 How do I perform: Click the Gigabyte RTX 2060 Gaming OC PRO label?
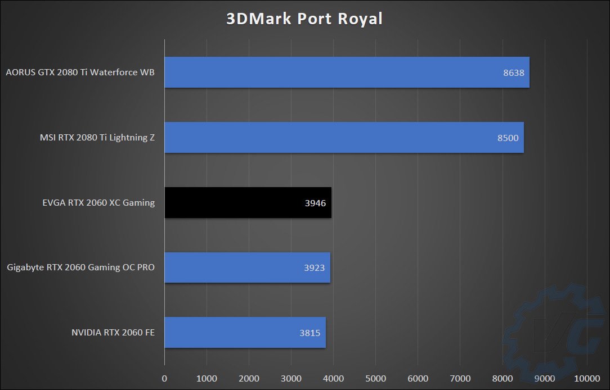pos(80,267)
